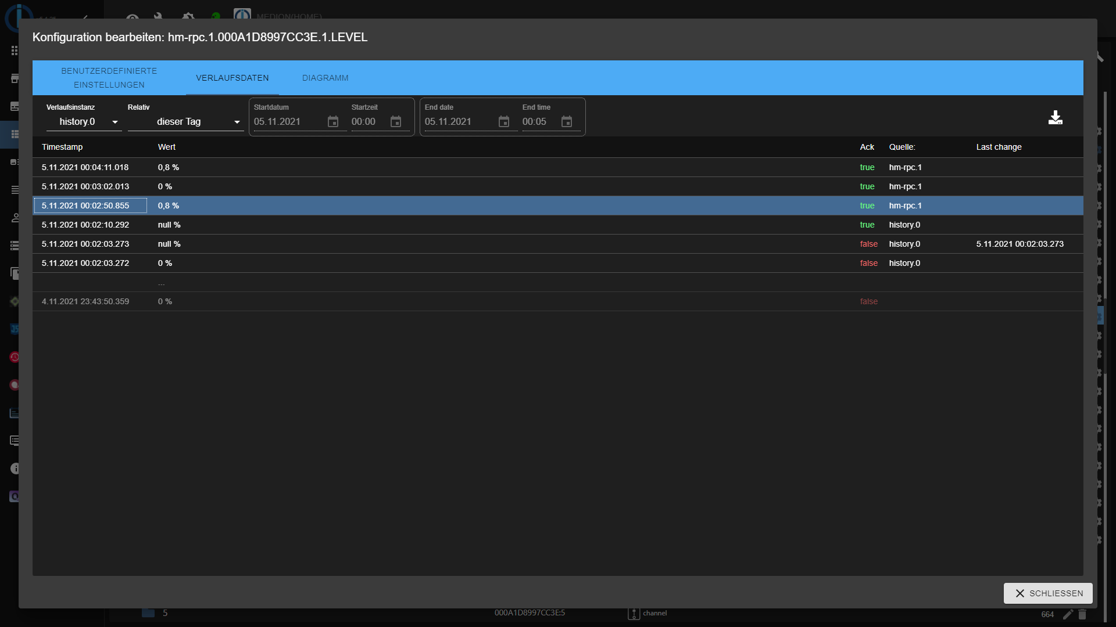This screenshot has height=627, width=1116.
Task: Select greyed row from 4.11.2021 23:43:50.359
Action: coord(85,301)
